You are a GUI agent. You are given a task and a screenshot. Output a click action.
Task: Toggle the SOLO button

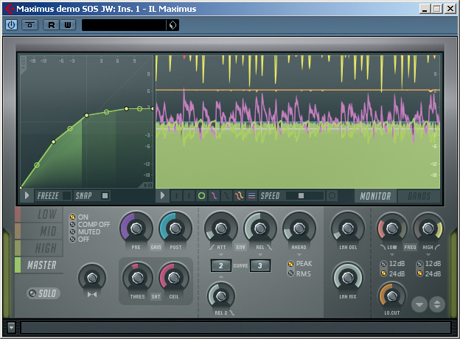tap(43, 293)
